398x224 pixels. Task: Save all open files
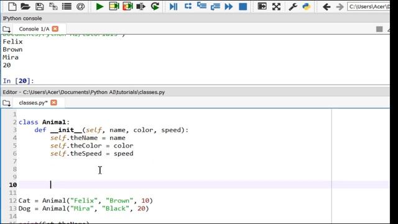[53, 7]
